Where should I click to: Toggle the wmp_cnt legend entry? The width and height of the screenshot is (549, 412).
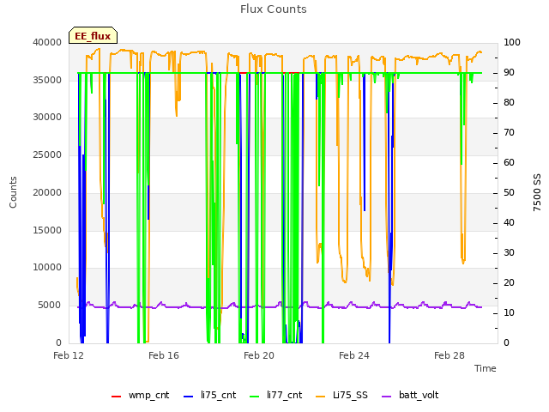[x=140, y=395]
